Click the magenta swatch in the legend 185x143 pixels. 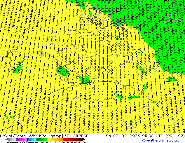pyautogui.click(x=23, y=139)
